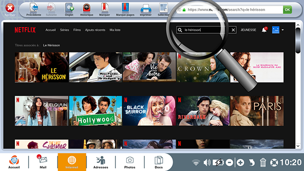
Task: Click the green OK button
Action: click(x=287, y=10)
